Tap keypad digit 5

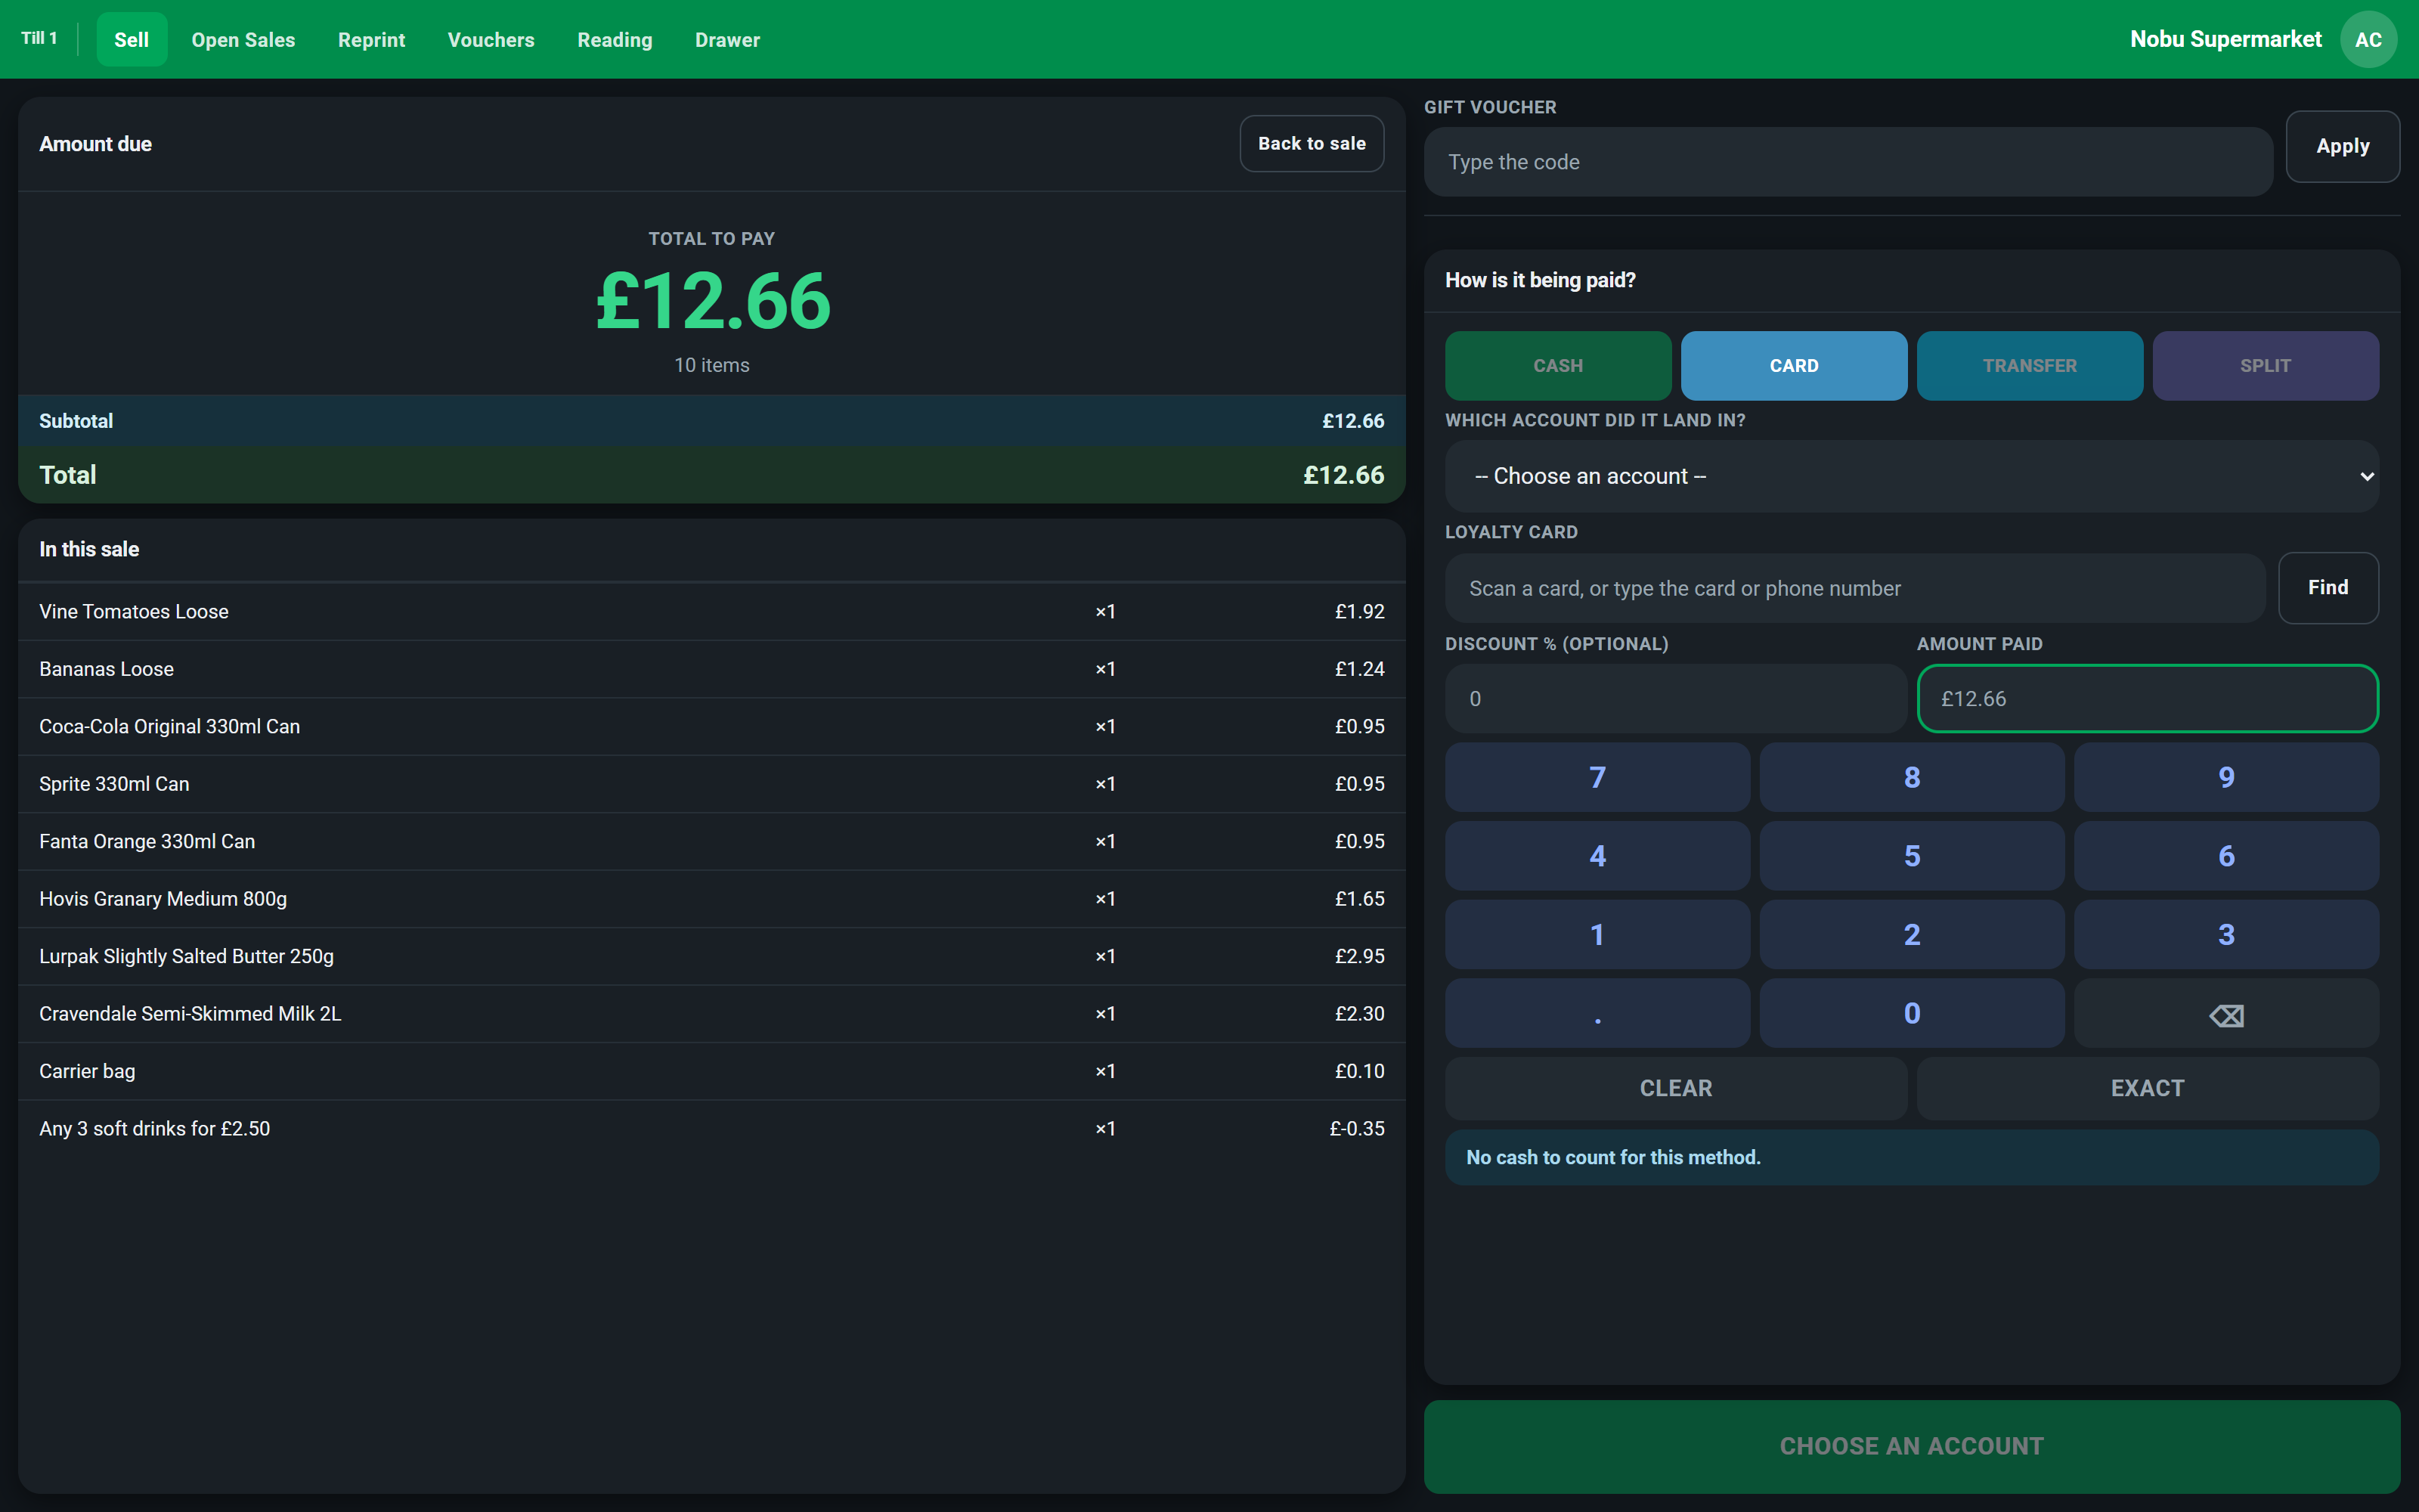(1911, 856)
